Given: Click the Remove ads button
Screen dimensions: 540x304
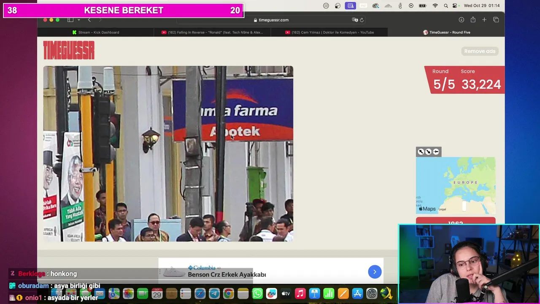Looking at the screenshot, I should (480, 51).
